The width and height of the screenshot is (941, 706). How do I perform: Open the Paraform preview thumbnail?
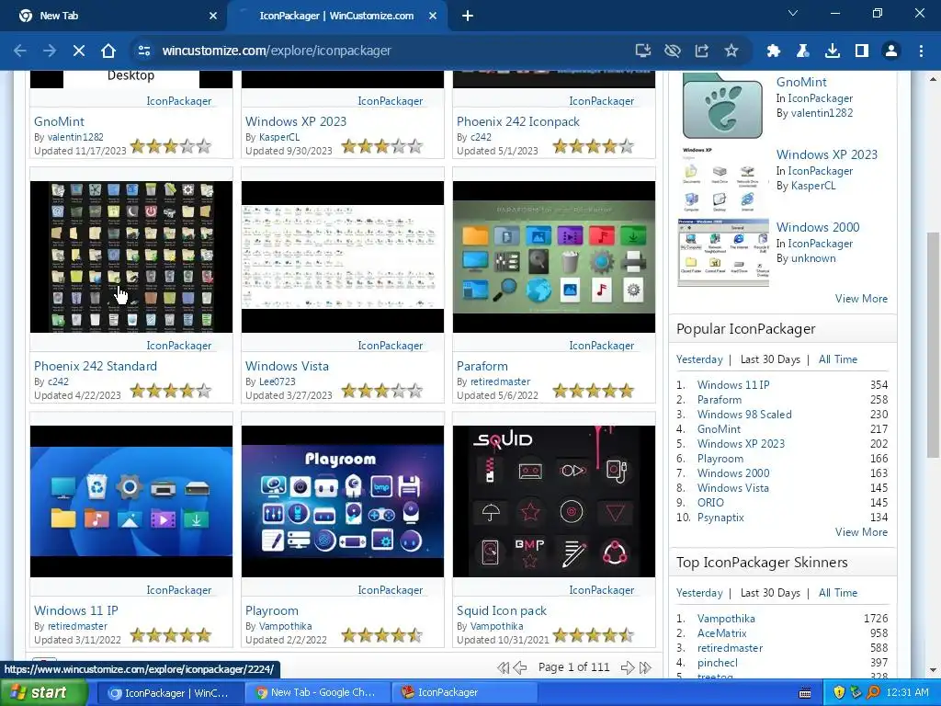554,257
